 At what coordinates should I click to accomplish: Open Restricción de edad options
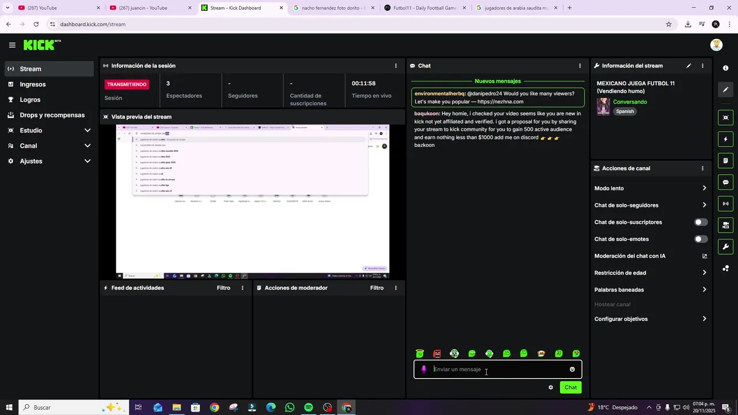tap(650, 273)
